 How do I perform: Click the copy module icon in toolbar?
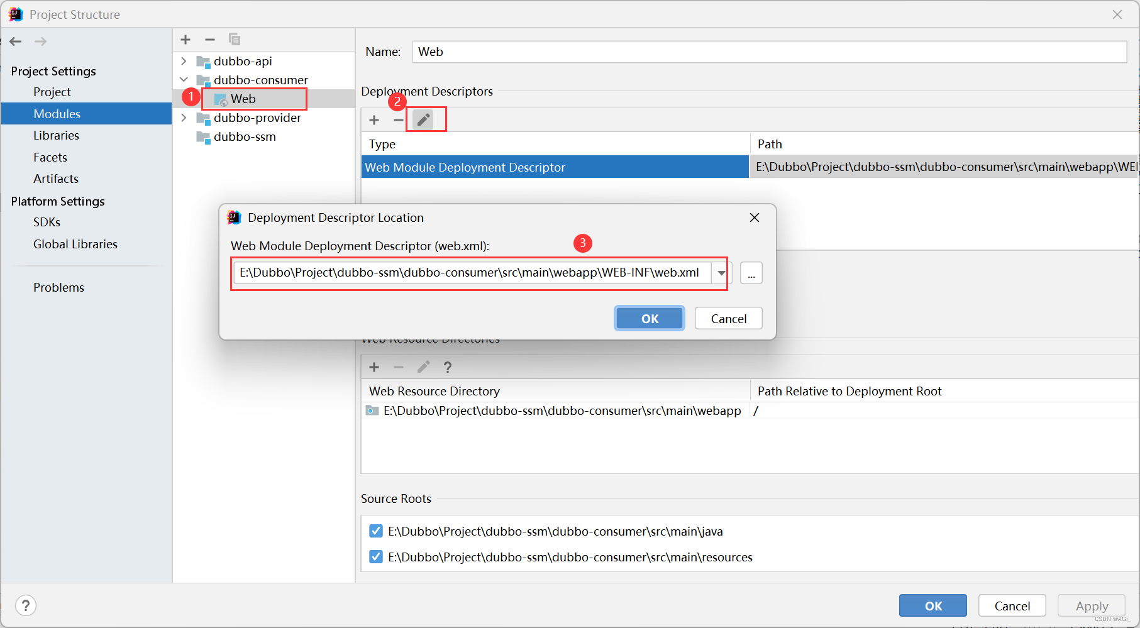[235, 39]
